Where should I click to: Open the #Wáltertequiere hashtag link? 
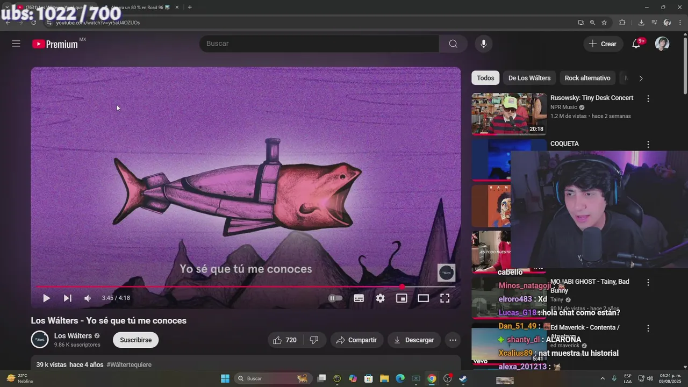click(129, 364)
